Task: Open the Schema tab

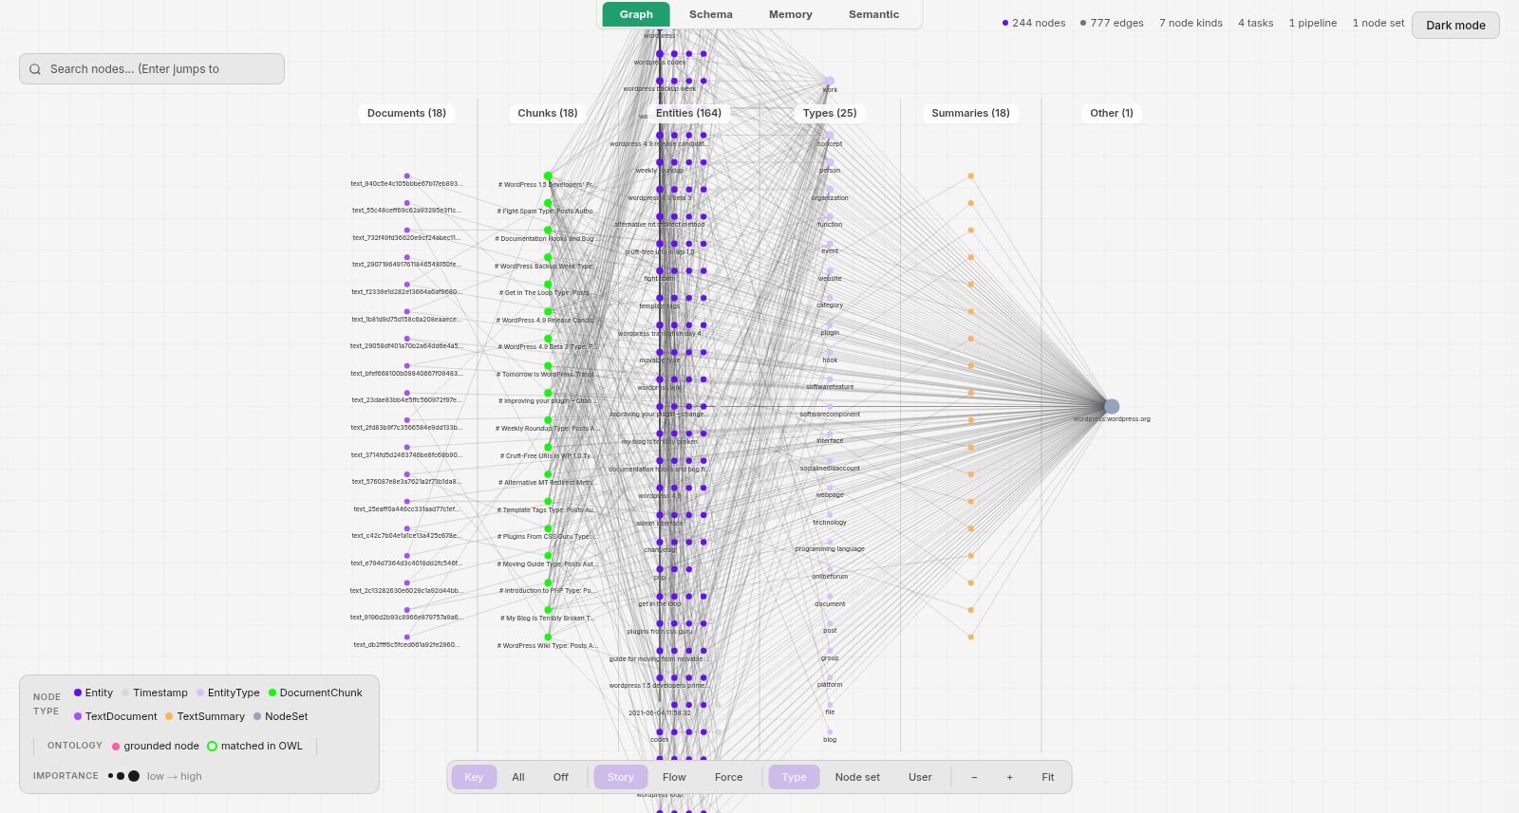Action: click(x=711, y=14)
